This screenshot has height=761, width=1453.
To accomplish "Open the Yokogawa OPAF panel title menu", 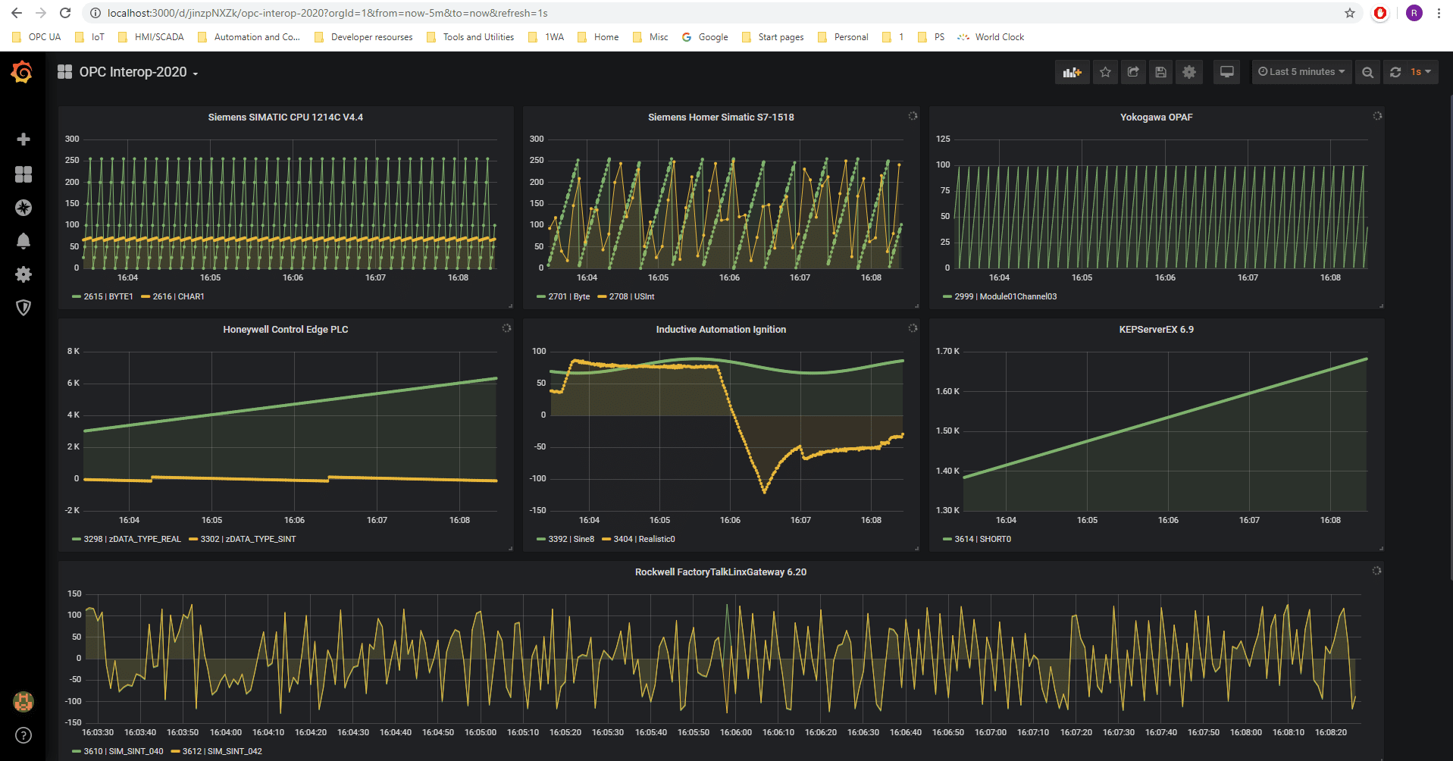I will pyautogui.click(x=1156, y=117).
